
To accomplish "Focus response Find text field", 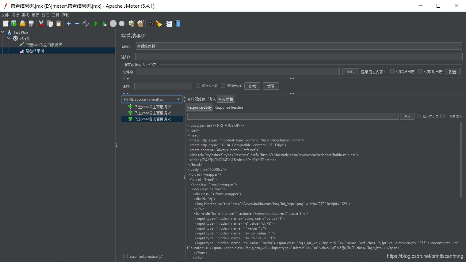I will (293, 116).
